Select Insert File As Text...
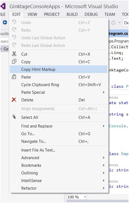Image resolution: width=129 pixels, height=203 pixels. tap(59, 150)
